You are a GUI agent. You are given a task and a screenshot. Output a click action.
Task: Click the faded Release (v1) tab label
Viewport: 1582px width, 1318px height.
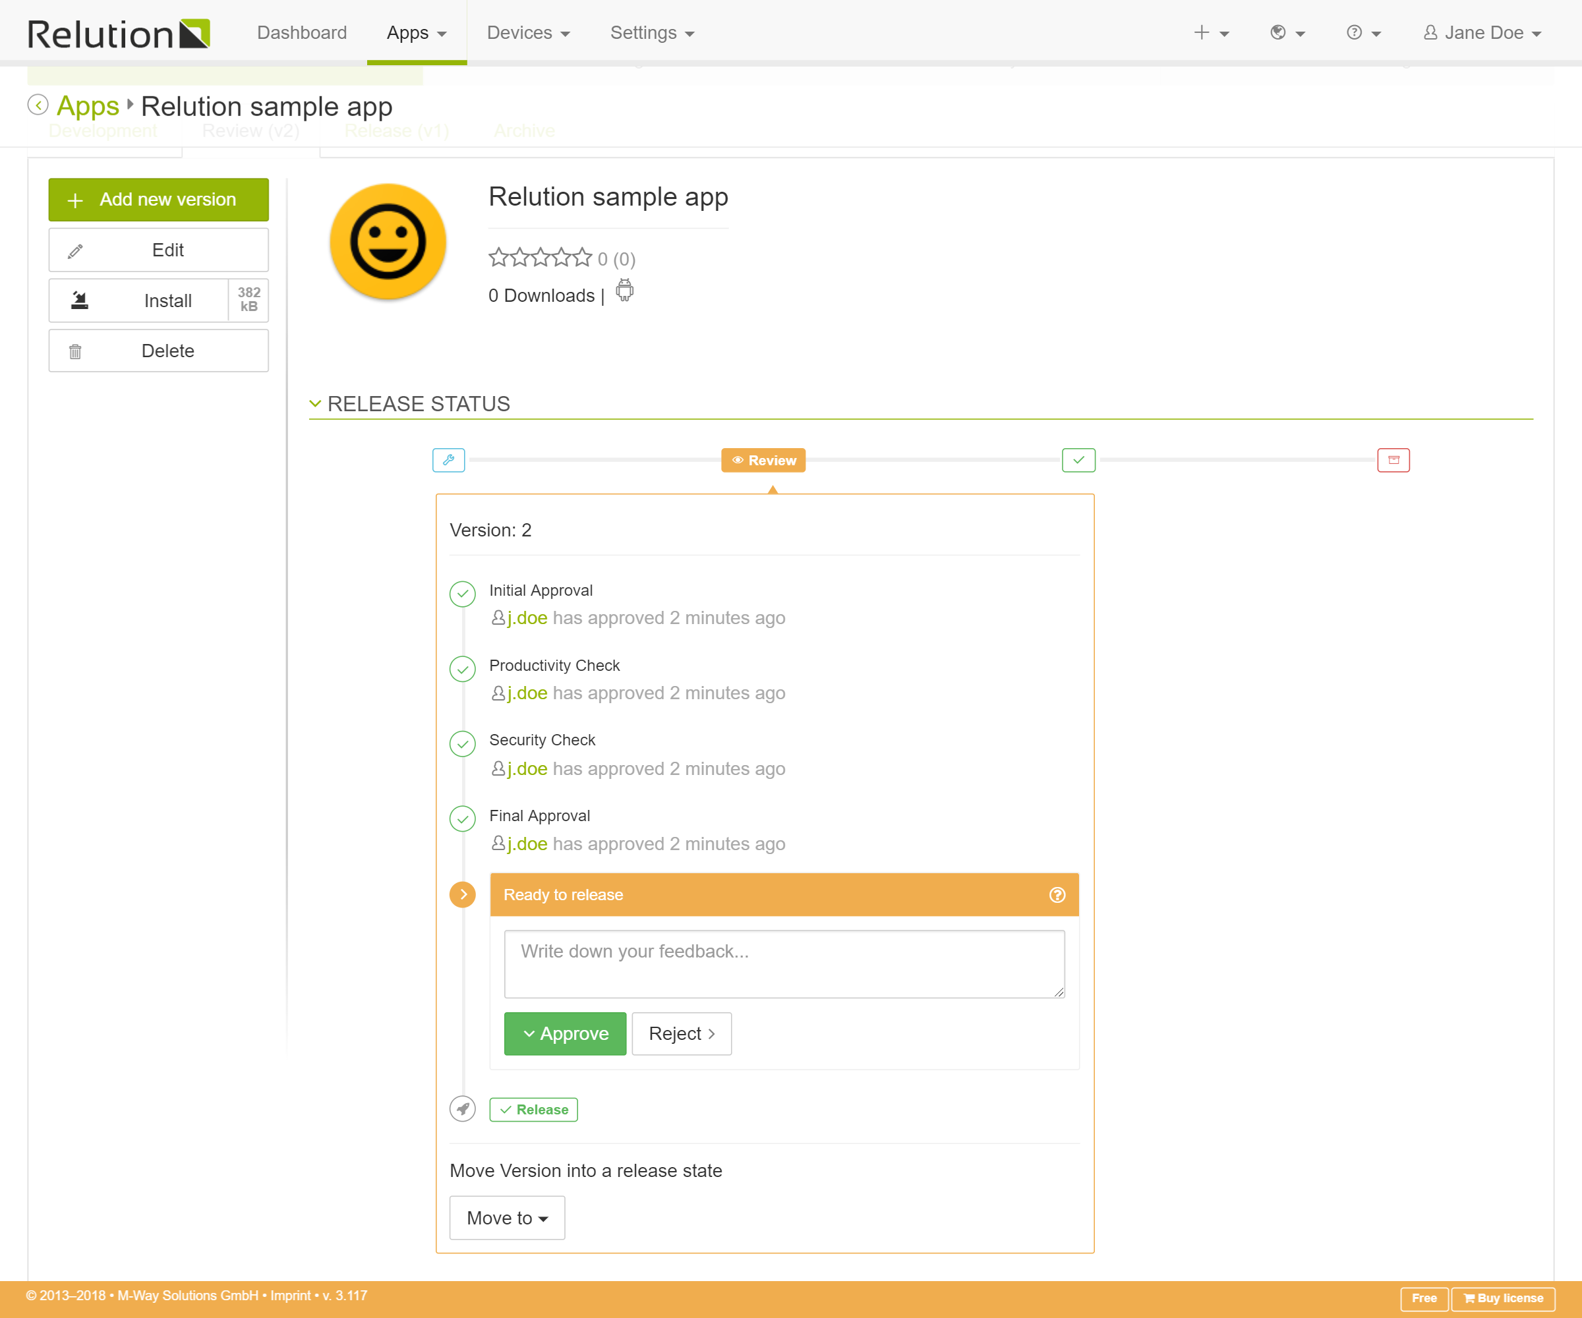[x=397, y=131]
